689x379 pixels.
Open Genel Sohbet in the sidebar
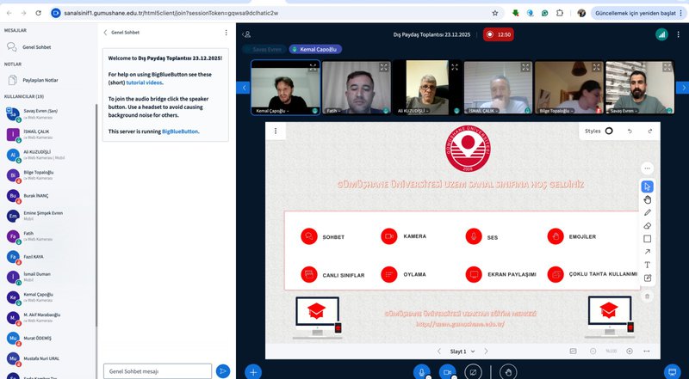[34, 46]
